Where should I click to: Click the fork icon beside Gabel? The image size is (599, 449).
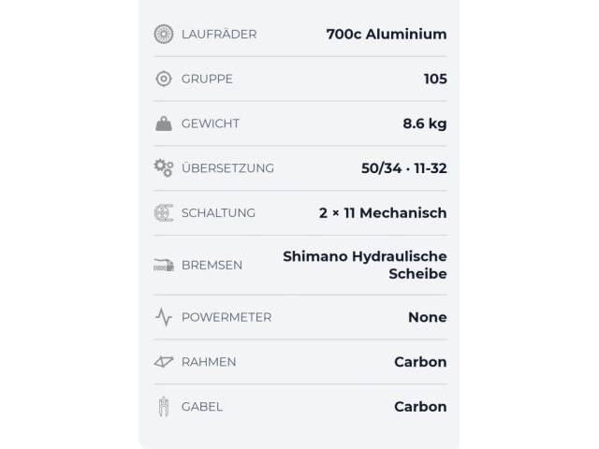(164, 407)
